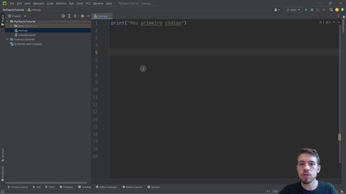Open the File menu

[x=12, y=3]
